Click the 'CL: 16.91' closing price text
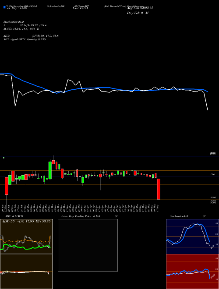Screen dimensions: 219x289 [x=81, y=8]
